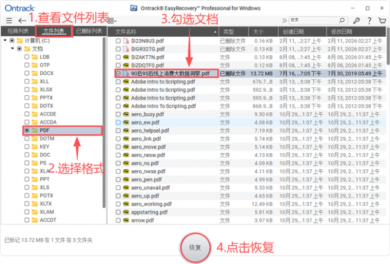Image resolution: width=390 pixels, height=264 pixels.
Task: Select file name aero_working.pdf
Action: 151,204
